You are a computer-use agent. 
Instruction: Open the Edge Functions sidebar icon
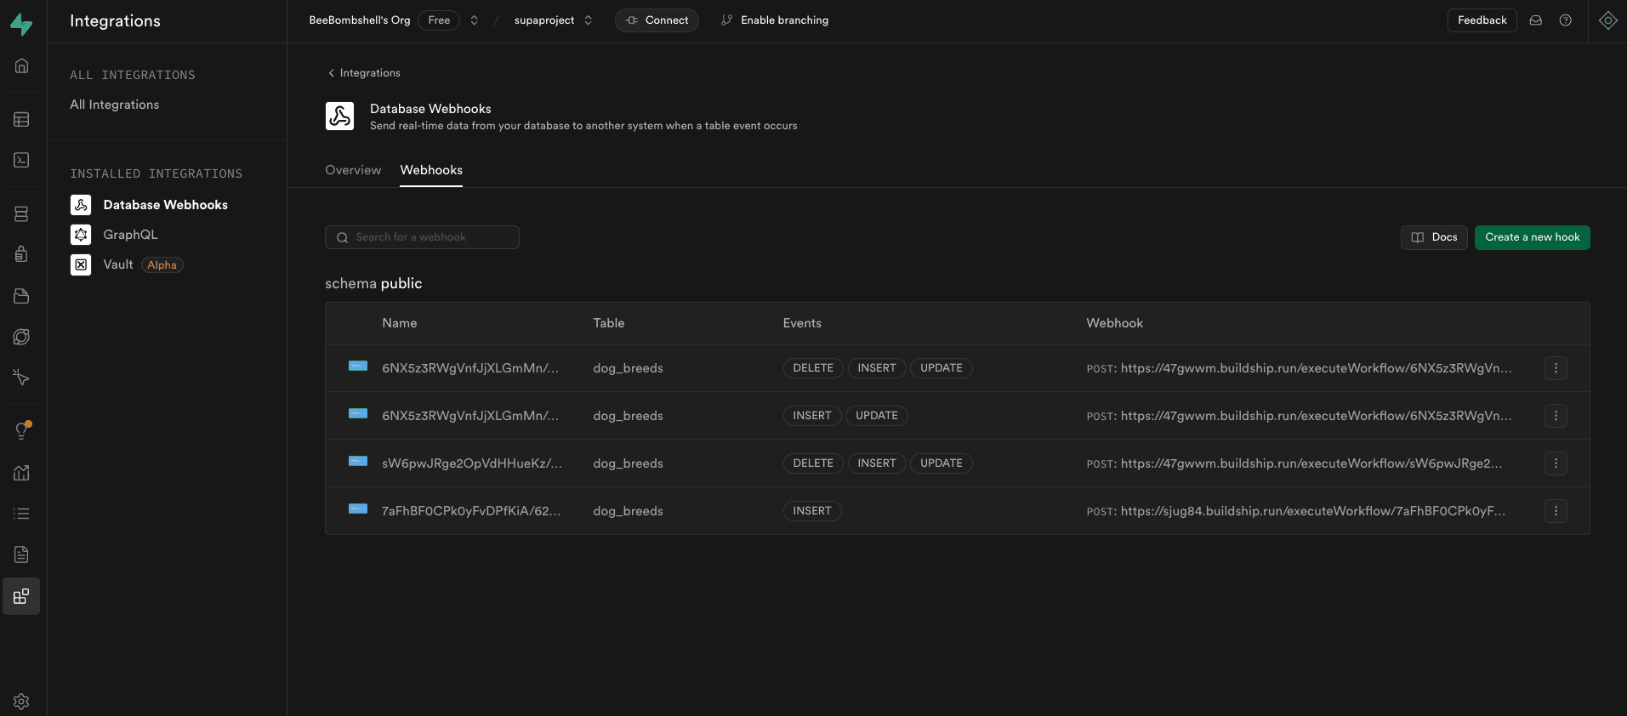pos(22,337)
